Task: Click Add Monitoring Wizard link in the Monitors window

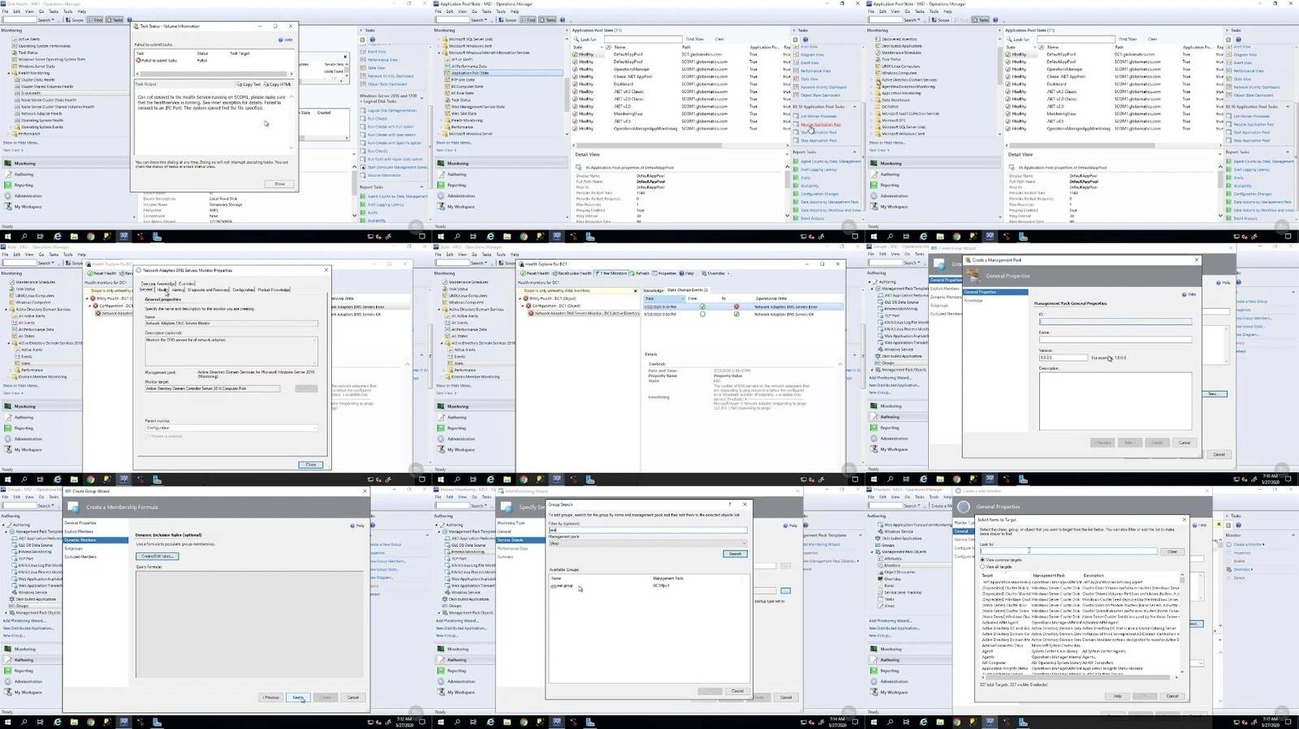Action: click(x=889, y=621)
